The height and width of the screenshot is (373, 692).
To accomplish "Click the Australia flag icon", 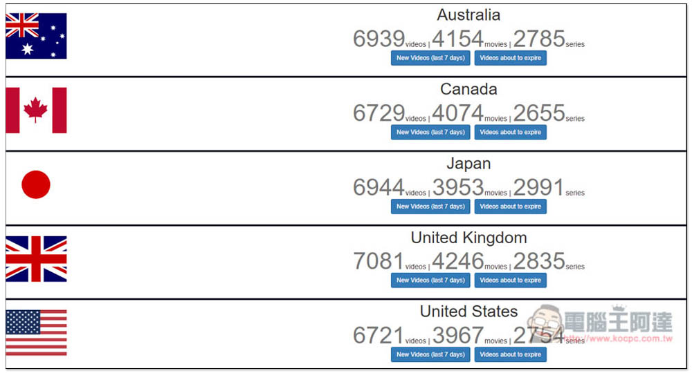I will tap(36, 36).
